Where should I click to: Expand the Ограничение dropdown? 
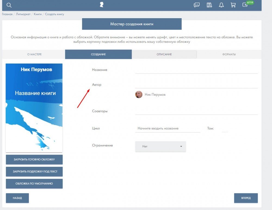pyautogui.click(x=160, y=146)
